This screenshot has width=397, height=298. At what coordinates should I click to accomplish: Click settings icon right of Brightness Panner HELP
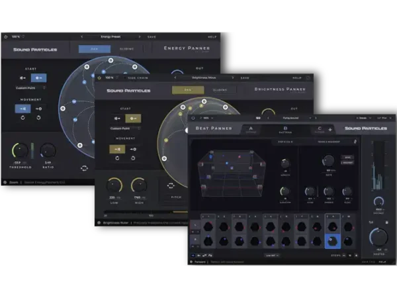[308, 77]
